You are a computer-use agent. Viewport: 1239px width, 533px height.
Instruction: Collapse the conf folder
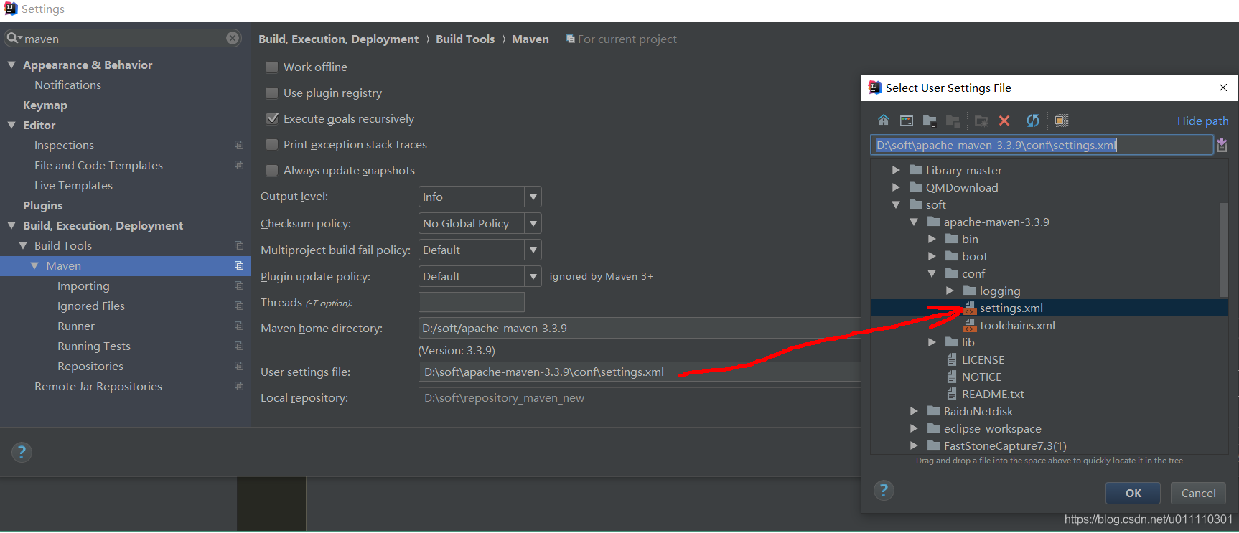pos(932,273)
